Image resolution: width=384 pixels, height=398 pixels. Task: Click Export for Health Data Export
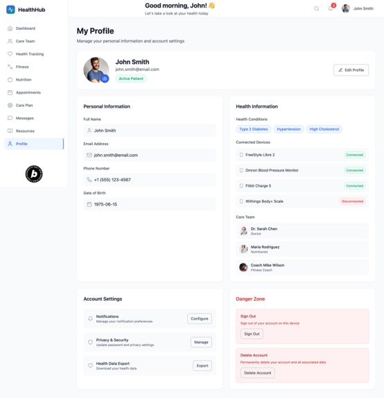202,365
